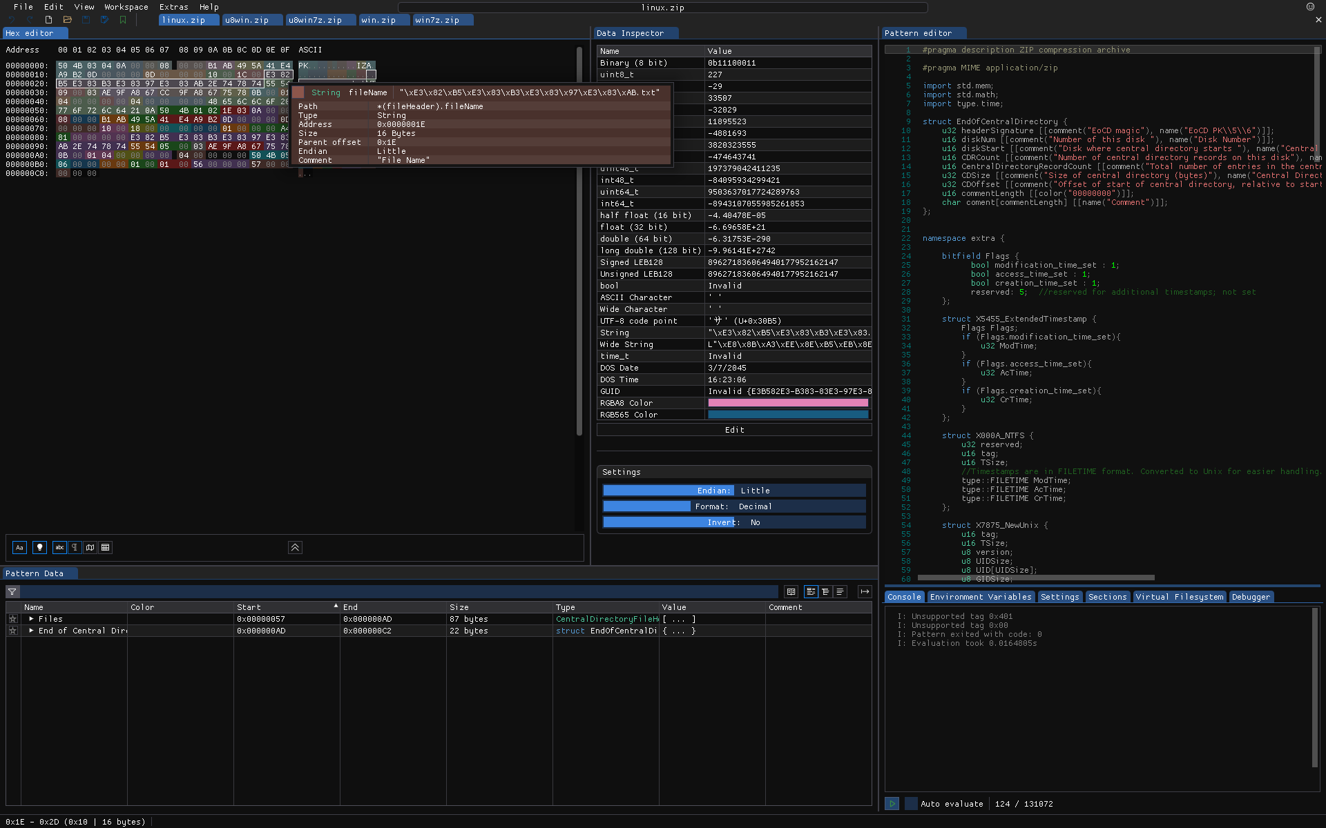
Task: Open a file using the folder icon
Action: point(67,20)
